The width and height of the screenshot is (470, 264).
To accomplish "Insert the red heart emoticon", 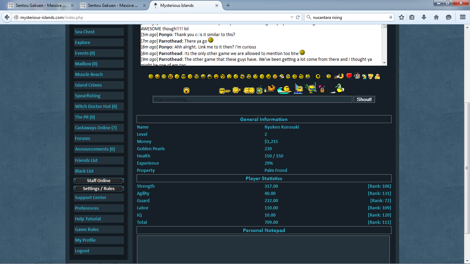I will pos(349,76).
